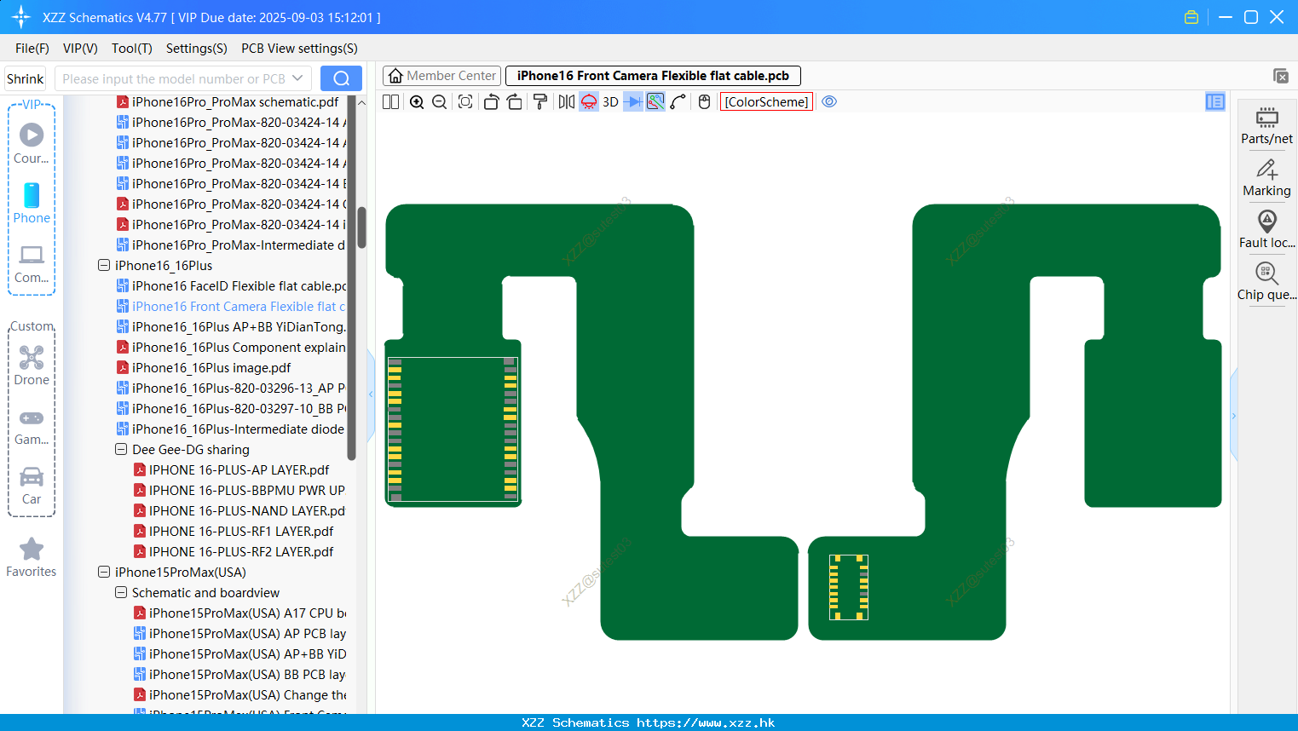Open the PCB View settings menu
The height and width of the screenshot is (731, 1298).
pos(299,49)
